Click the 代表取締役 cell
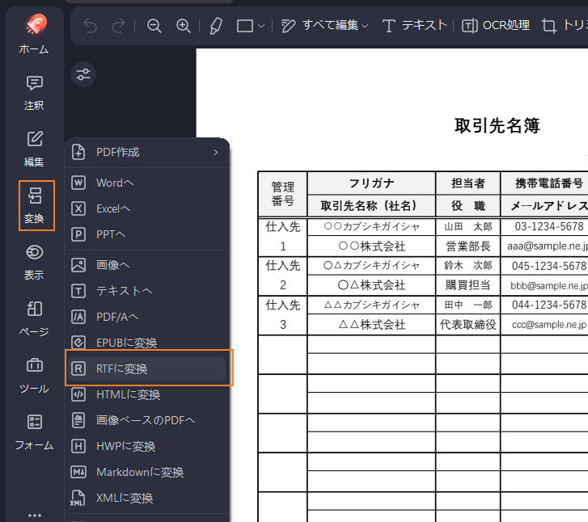Viewport: 588px width, 522px height. point(468,325)
